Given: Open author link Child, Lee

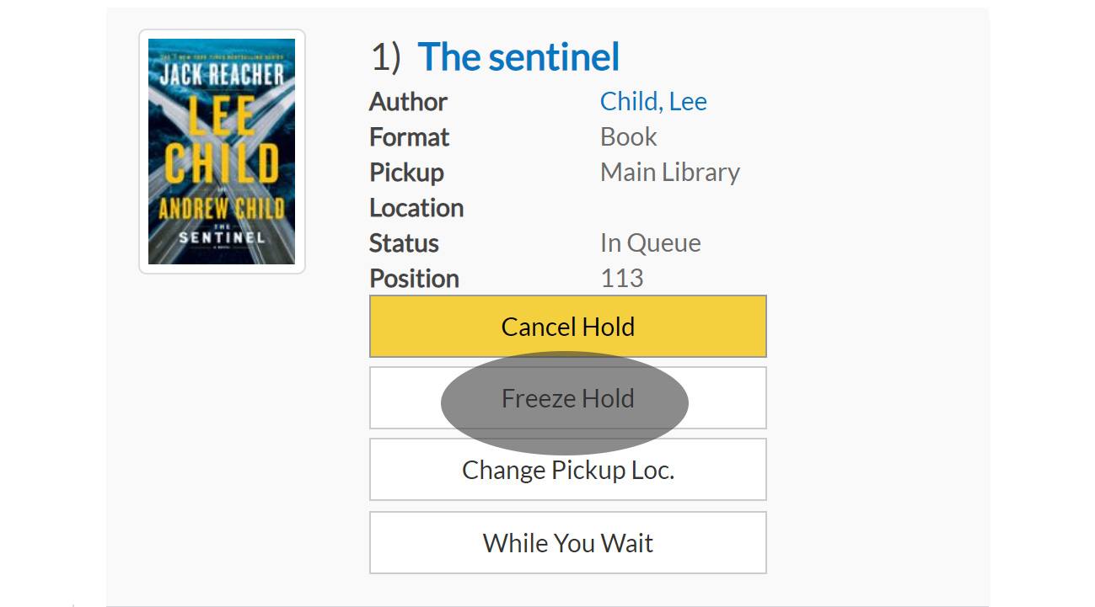Looking at the screenshot, I should click(x=653, y=102).
